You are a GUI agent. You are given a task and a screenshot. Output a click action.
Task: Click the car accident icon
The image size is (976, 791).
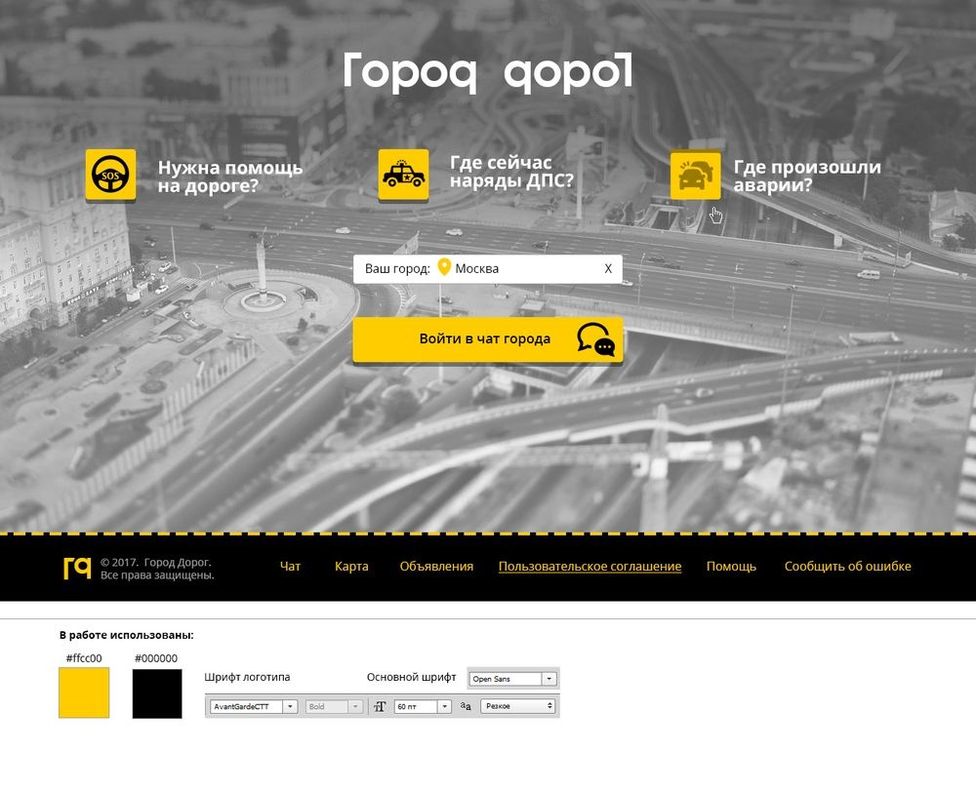[695, 176]
